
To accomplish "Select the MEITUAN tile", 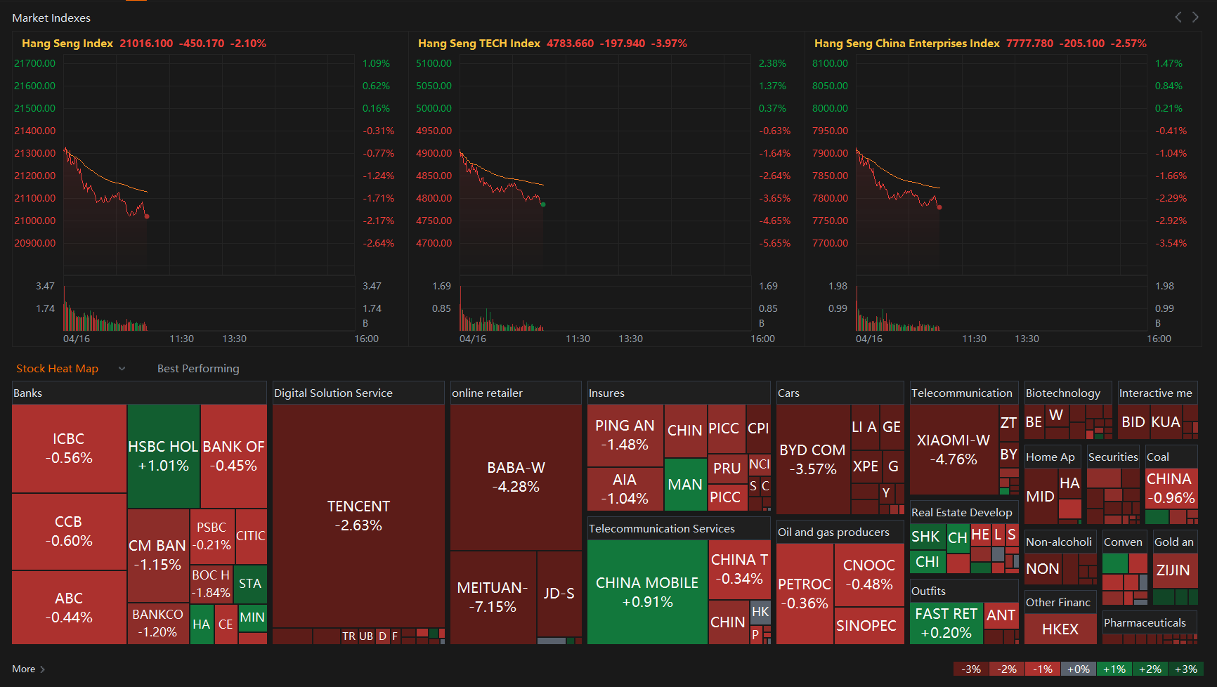I will click(493, 597).
